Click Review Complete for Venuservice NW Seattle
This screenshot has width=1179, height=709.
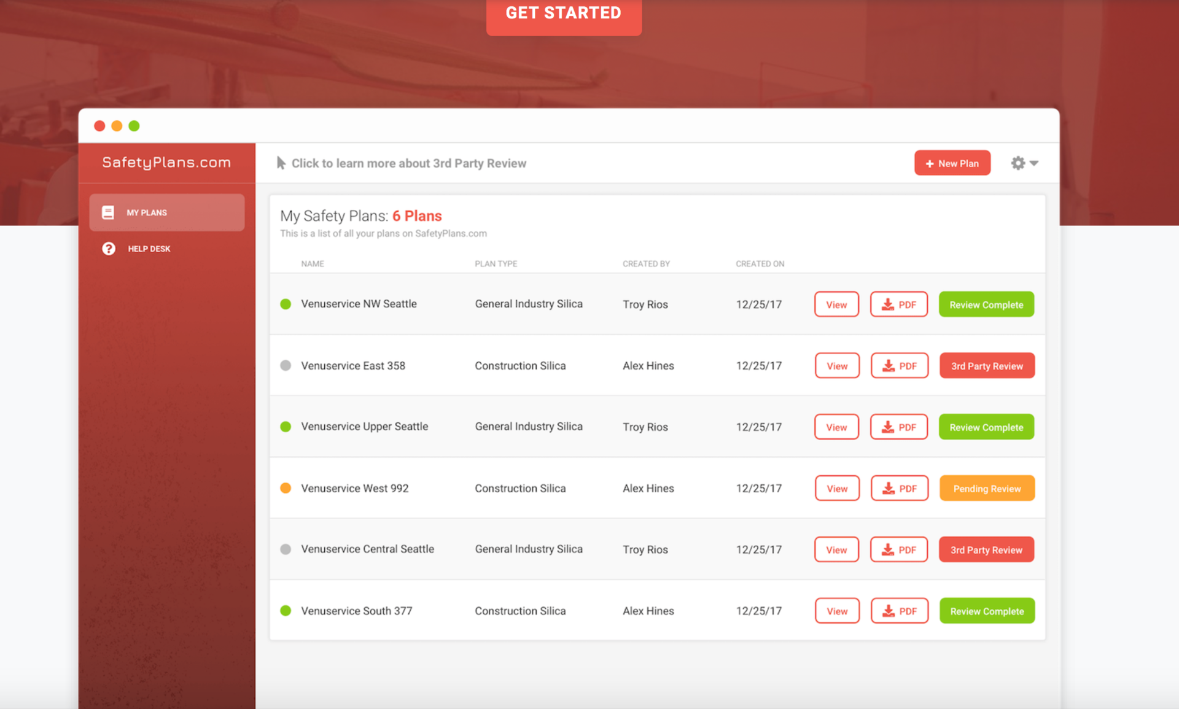click(x=986, y=304)
